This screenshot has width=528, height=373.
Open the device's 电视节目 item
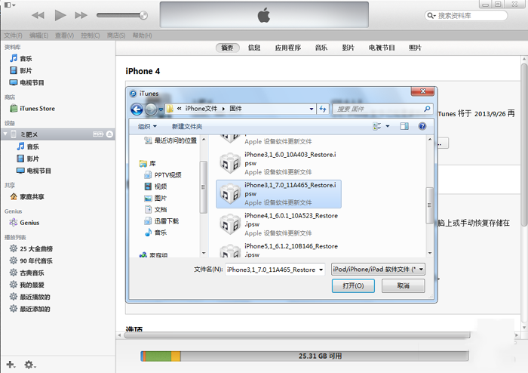pyautogui.click(x=38, y=171)
